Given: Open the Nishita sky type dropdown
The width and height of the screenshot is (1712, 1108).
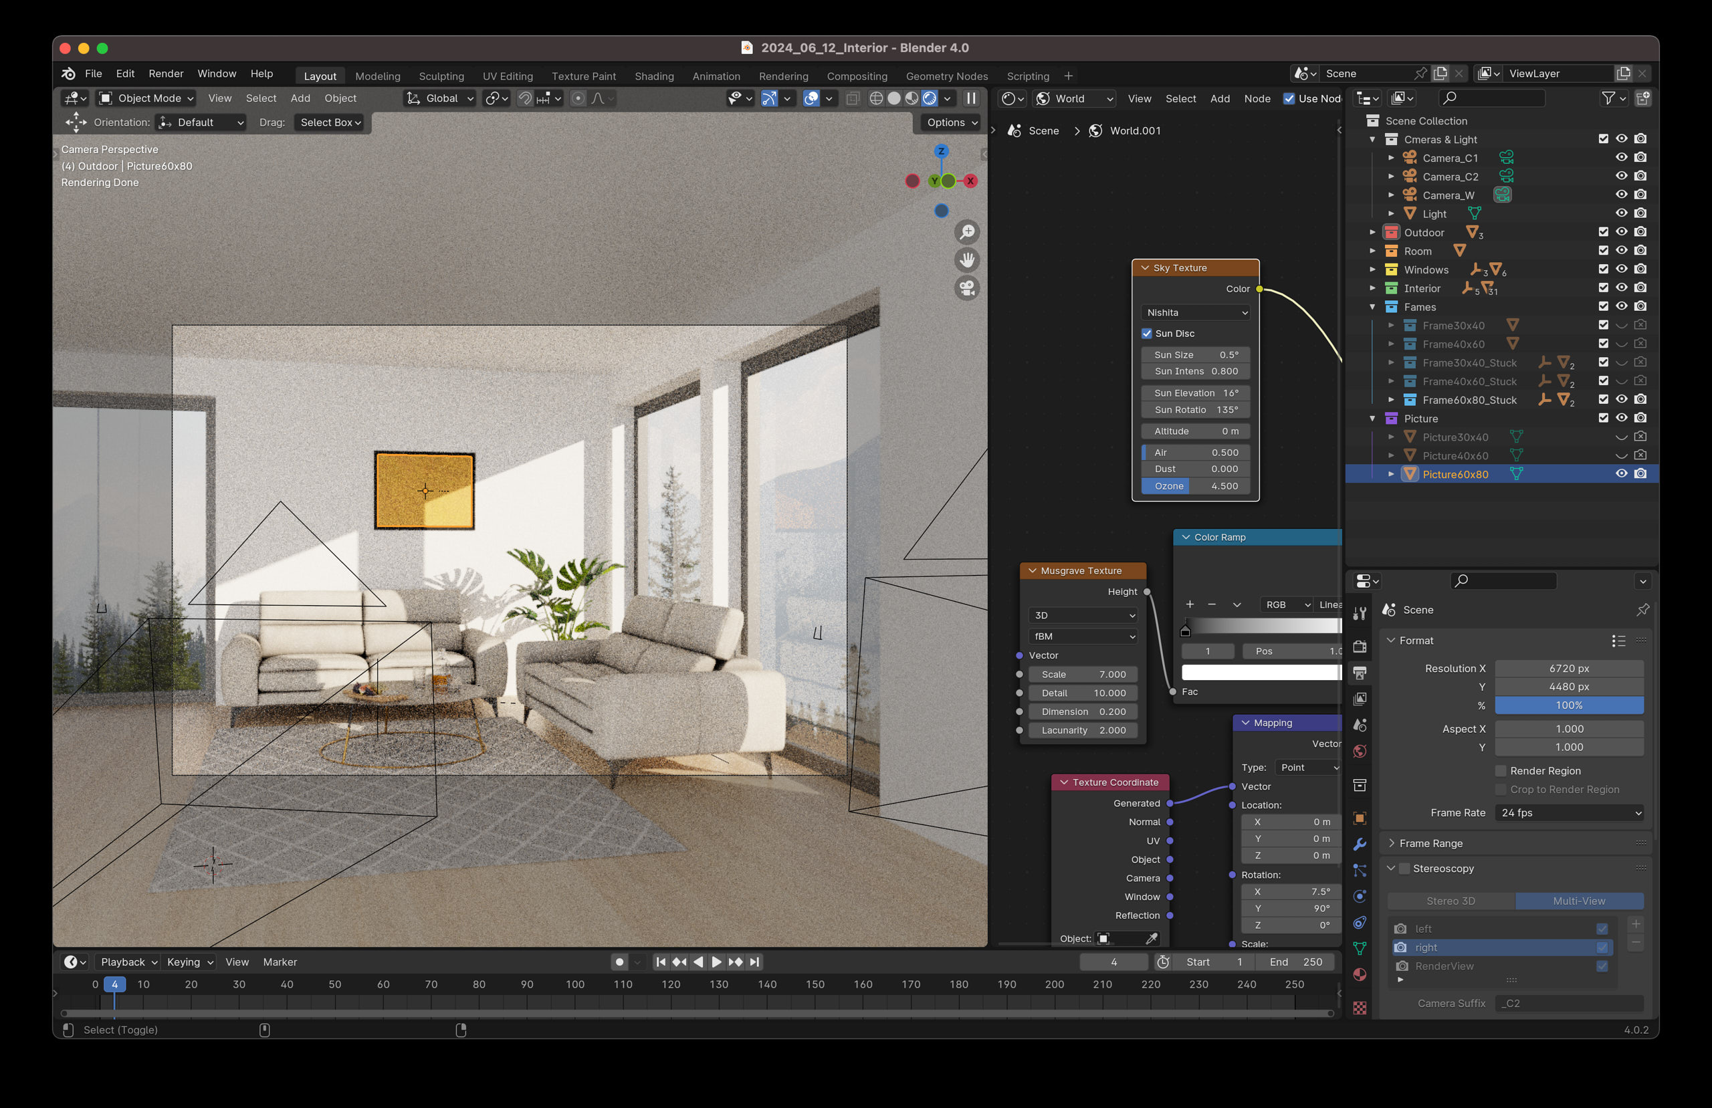Looking at the screenshot, I should coord(1196,312).
